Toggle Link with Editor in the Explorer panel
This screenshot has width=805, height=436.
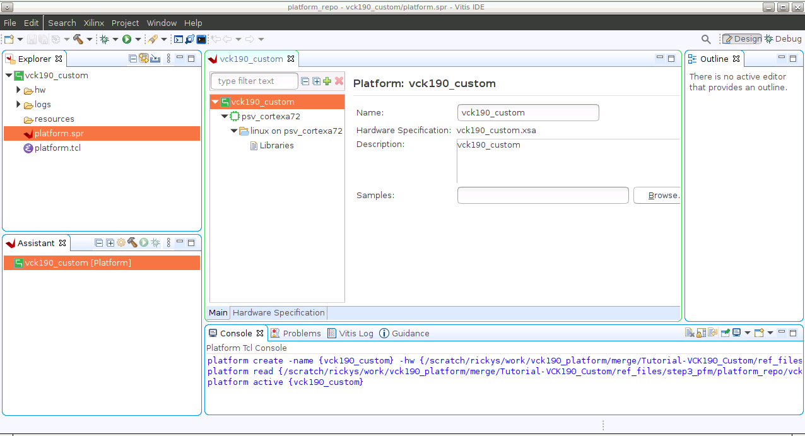[x=144, y=58]
